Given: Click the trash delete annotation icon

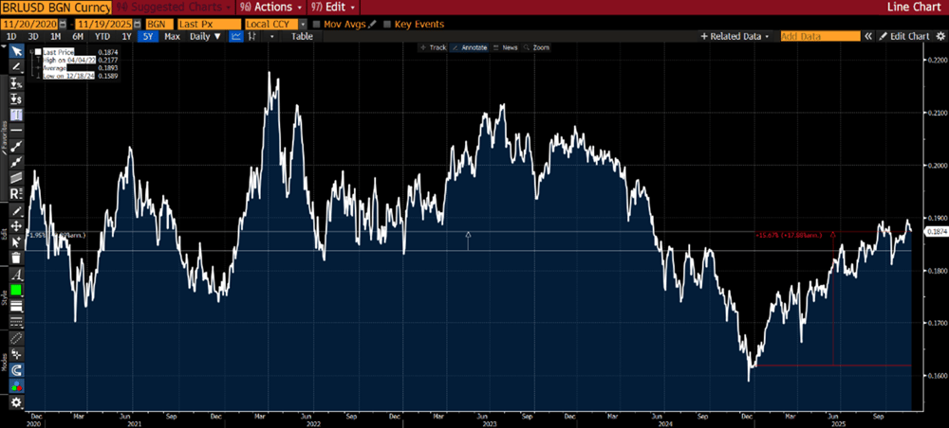Looking at the screenshot, I should 15,258.
